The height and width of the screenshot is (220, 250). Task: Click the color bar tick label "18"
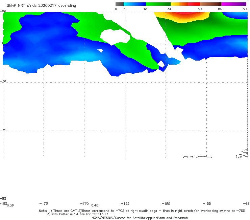[x=145, y=9]
